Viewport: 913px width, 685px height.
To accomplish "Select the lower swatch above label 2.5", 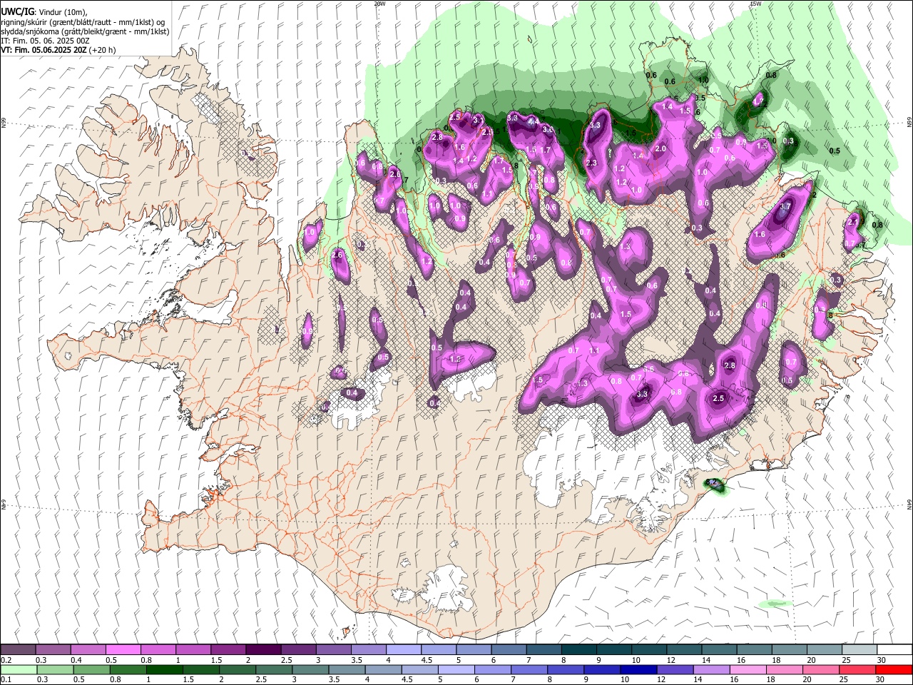I will tap(274, 669).
